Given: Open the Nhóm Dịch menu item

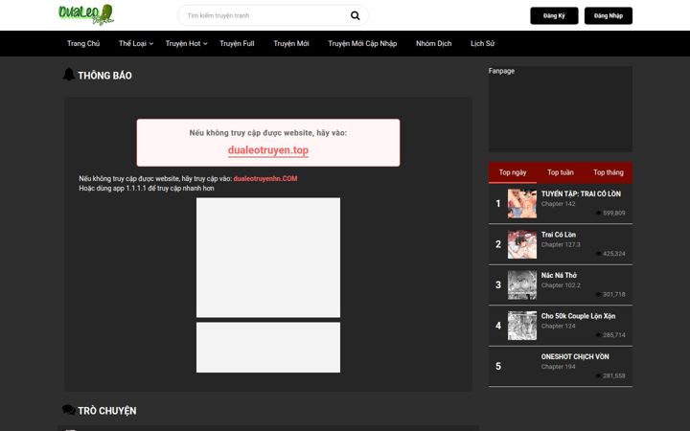Looking at the screenshot, I should coord(433,43).
